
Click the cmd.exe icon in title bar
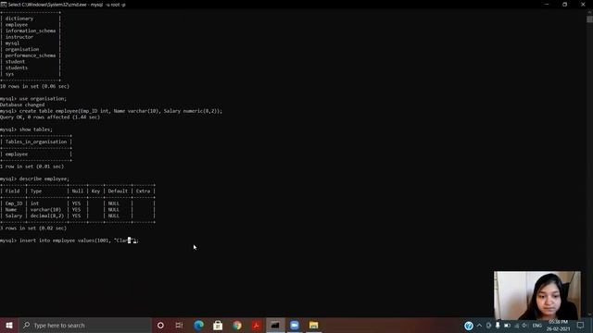(x=4, y=5)
